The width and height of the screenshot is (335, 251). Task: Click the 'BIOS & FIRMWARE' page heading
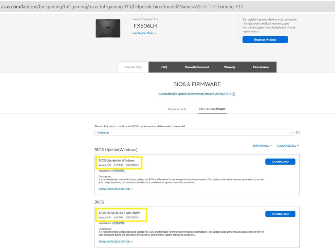coord(197,84)
